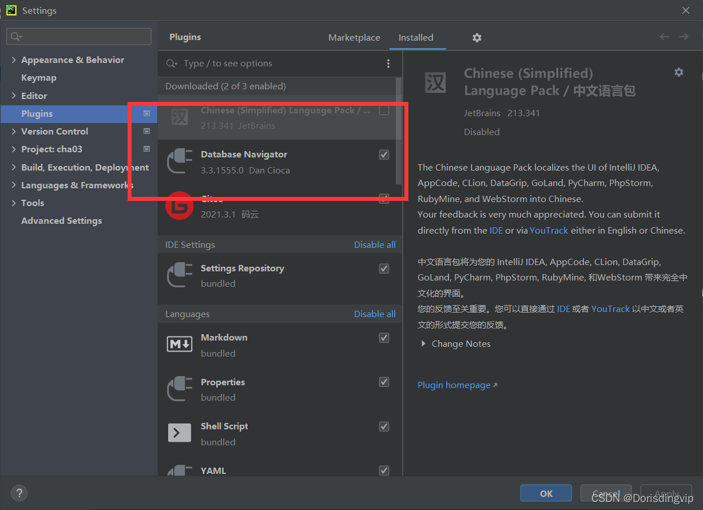Image resolution: width=703 pixels, height=510 pixels.
Task: Navigate back with the left arrow
Action: pos(664,37)
